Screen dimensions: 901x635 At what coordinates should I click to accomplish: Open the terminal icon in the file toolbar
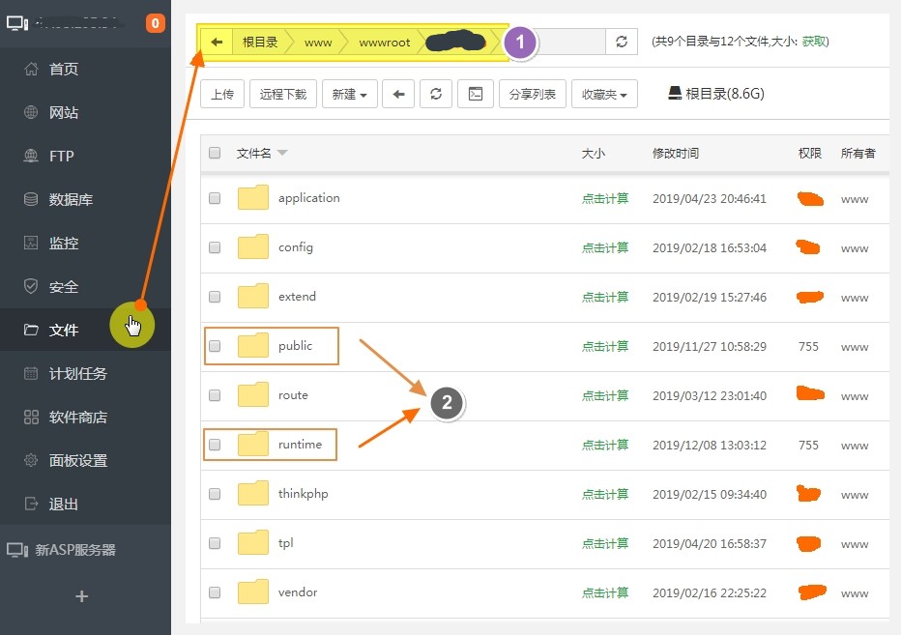pos(475,94)
